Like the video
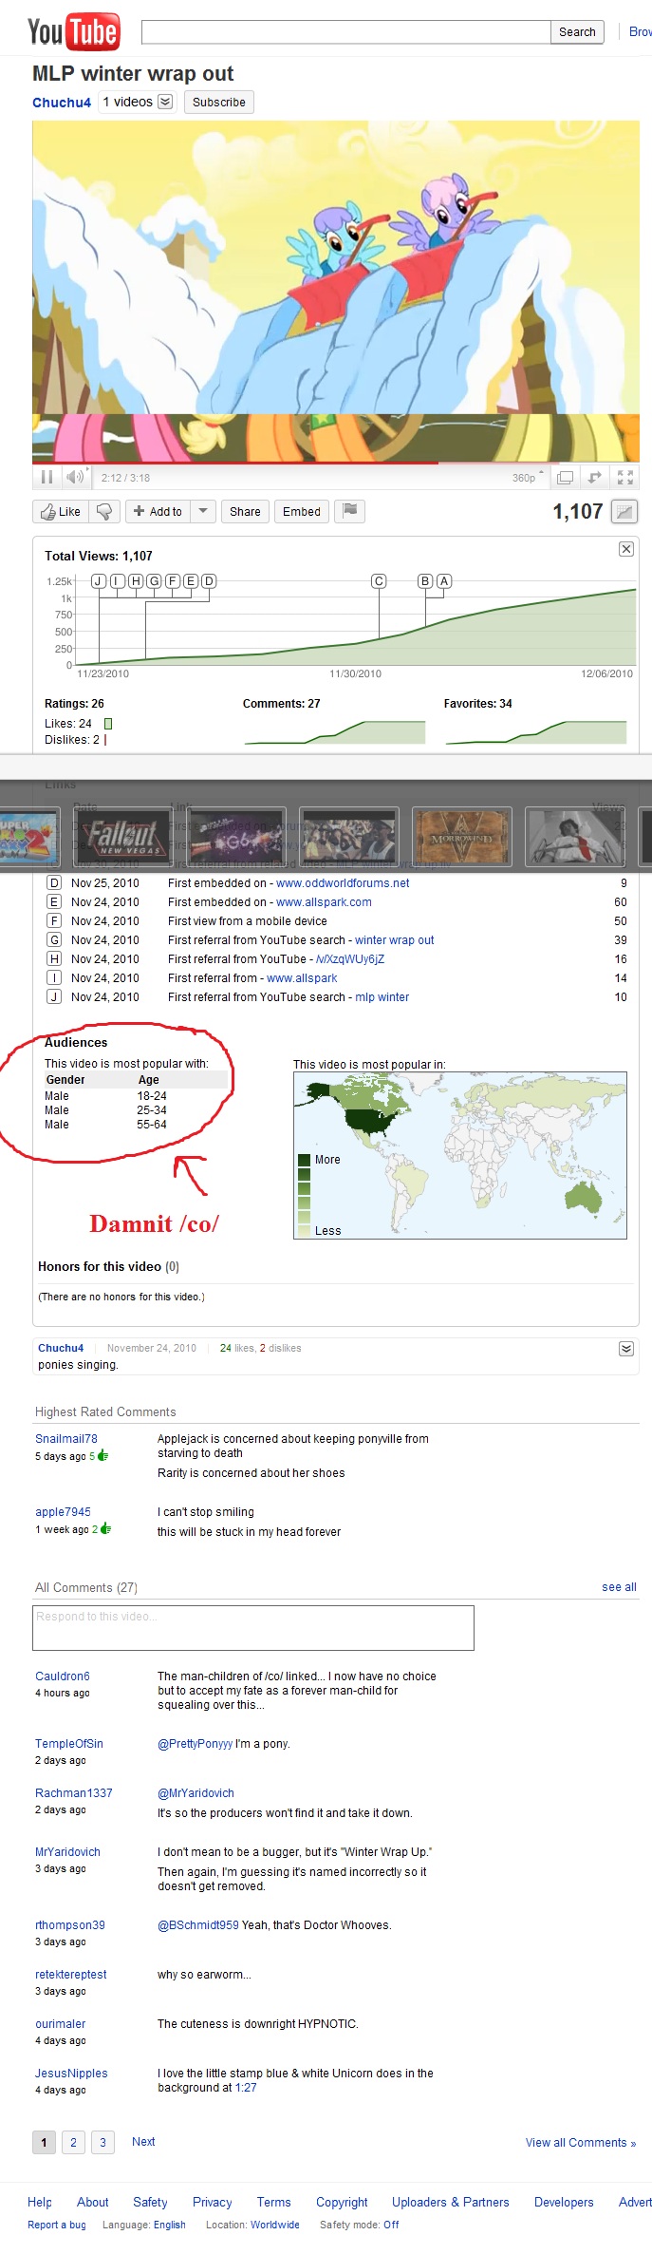This screenshot has width=652, height=2254. point(61,511)
